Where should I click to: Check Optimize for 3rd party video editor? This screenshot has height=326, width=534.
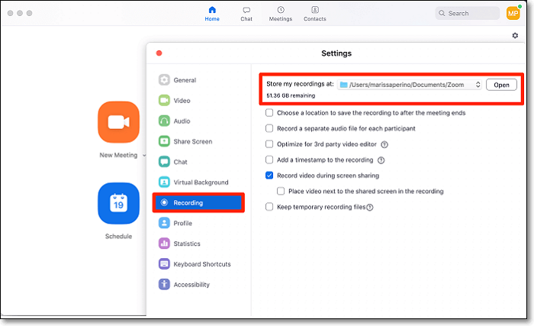pyautogui.click(x=269, y=144)
